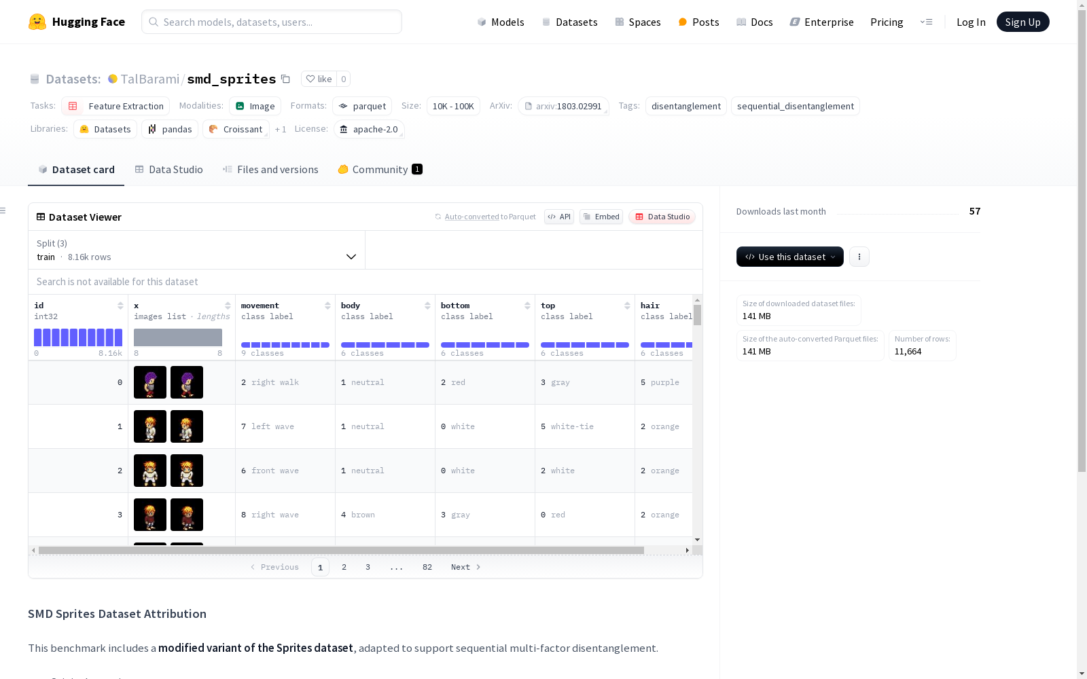Viewport: 1087px width, 679px height.
Task: Click the apache-2.0 license tag
Action: (x=369, y=129)
